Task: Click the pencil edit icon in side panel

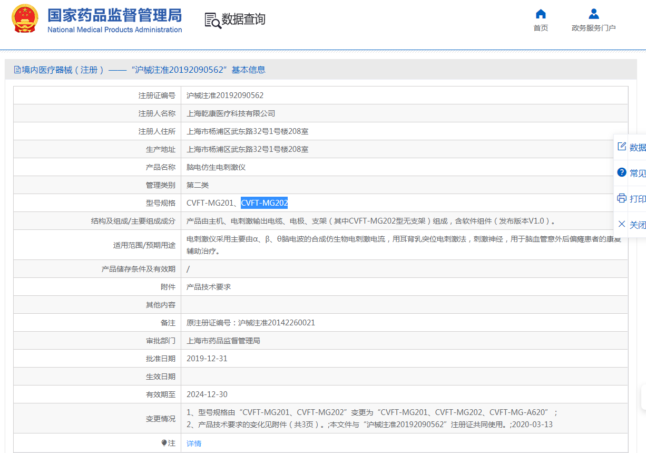Action: click(x=622, y=147)
